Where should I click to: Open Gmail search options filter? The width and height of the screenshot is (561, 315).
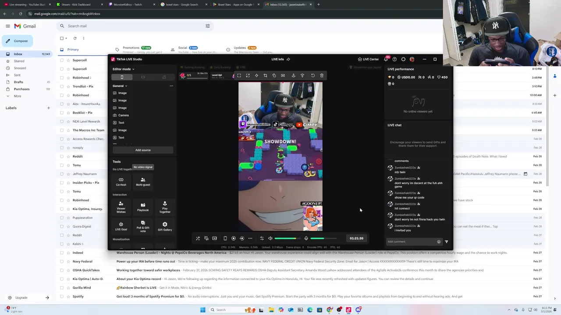[208, 26]
